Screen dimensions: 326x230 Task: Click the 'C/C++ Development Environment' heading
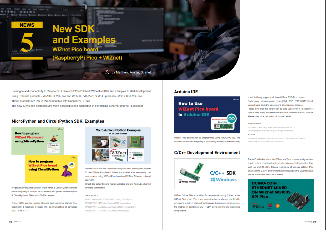click(207, 153)
